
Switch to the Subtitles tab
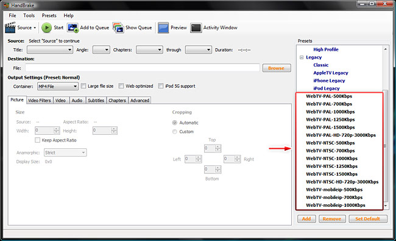(96, 101)
